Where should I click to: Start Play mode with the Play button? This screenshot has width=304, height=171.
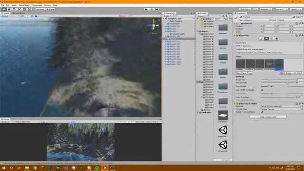(146, 9)
